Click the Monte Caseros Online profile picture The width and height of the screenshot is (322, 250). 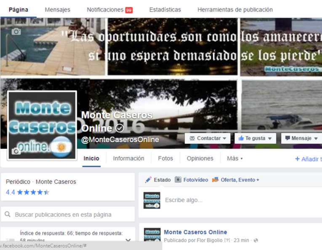(x=42, y=125)
